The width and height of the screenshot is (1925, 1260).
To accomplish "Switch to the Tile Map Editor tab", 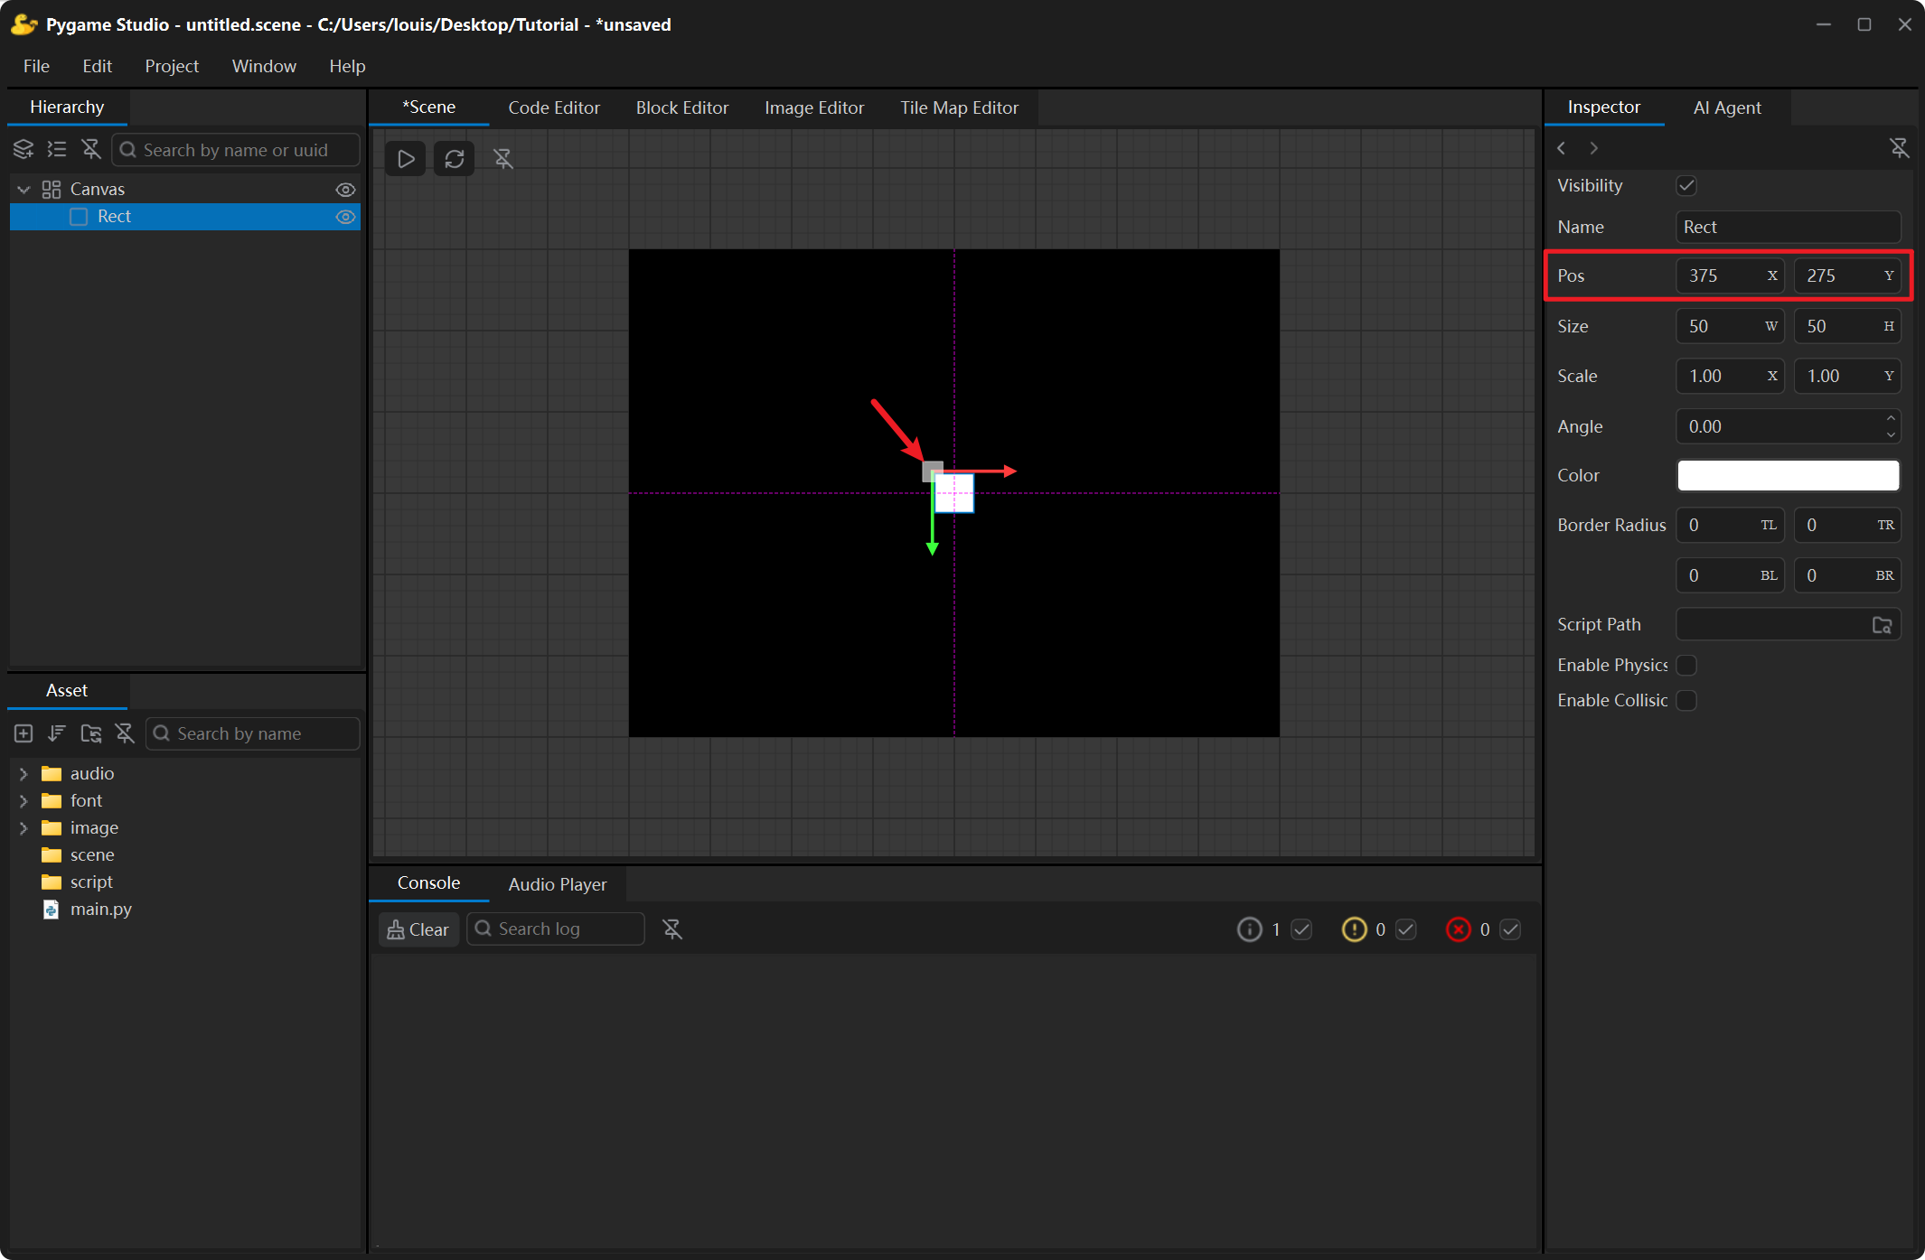I will pyautogui.click(x=959, y=107).
